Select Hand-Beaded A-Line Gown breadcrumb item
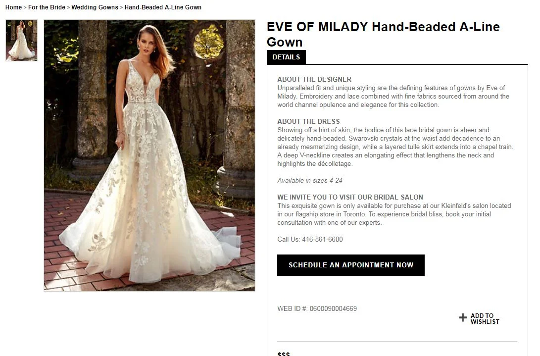This screenshot has height=356, width=540. point(163,7)
